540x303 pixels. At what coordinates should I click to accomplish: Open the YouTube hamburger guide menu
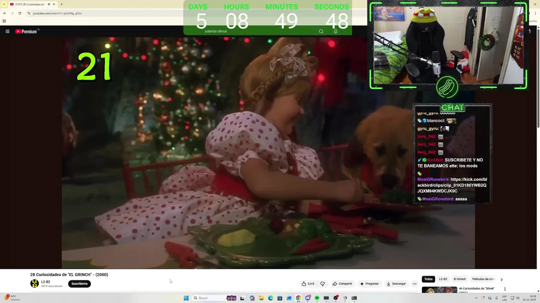(x=8, y=31)
